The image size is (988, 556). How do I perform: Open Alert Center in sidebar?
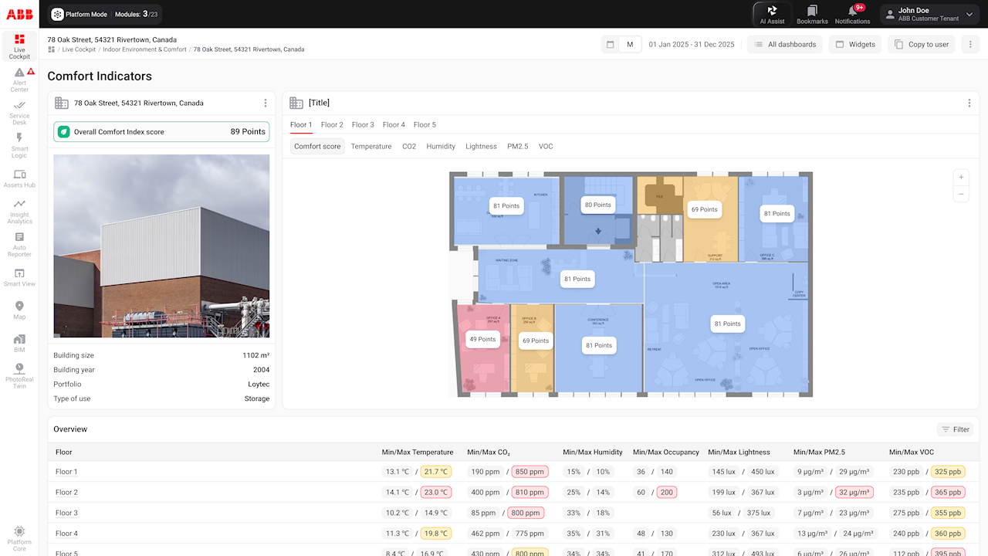pyautogui.click(x=19, y=80)
